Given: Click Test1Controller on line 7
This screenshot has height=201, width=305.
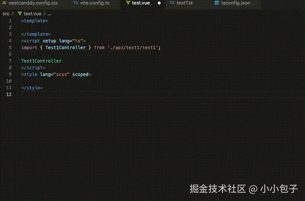Looking at the screenshot, I should tap(42, 61).
